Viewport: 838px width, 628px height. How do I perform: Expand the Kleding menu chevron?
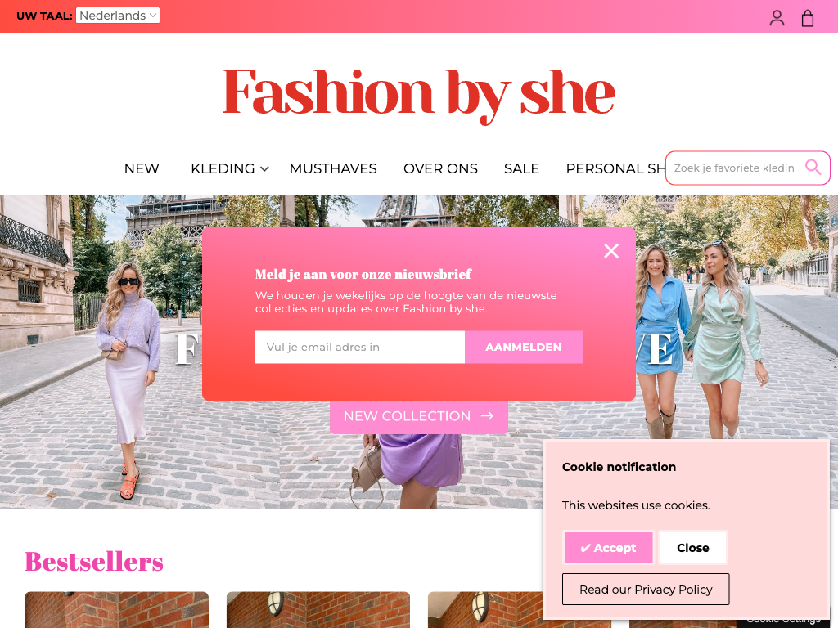click(264, 168)
